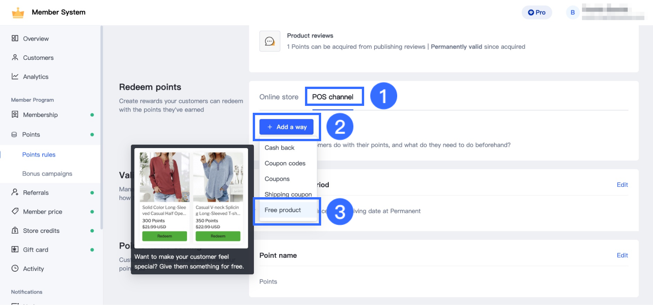Click the Referrals icon in sidebar
This screenshot has height=305, width=653.
(15, 192)
